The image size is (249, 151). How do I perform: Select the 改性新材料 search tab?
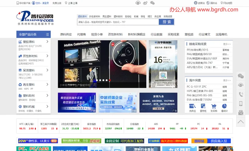[94, 16]
